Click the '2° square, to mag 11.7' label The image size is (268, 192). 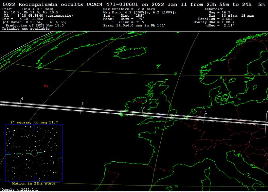(x=34, y=122)
